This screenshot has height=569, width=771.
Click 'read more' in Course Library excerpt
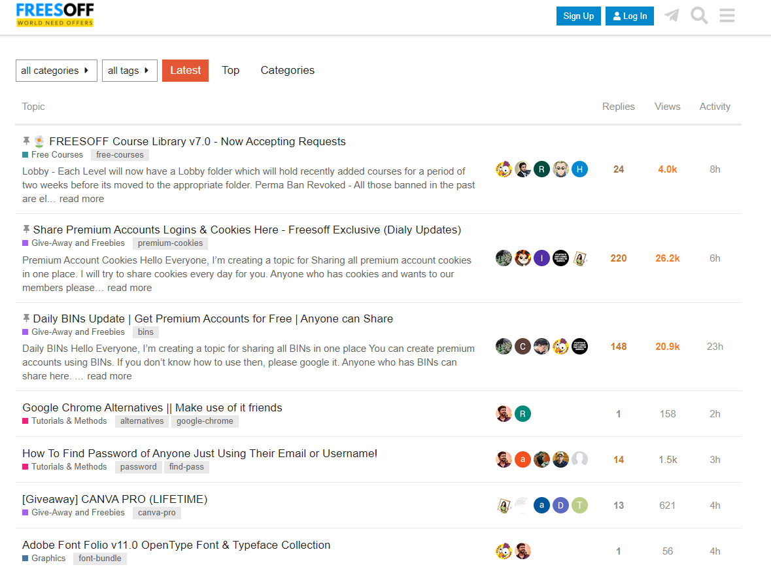pos(82,199)
